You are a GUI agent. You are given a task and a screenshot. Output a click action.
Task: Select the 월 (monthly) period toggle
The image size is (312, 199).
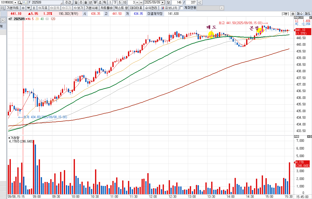coord(85,3)
